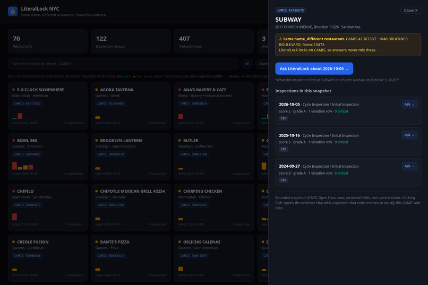Viewport: 428px width, 285px height.
Task: Click the CAMIS 50049346 badge
Action: [x=193, y=205]
